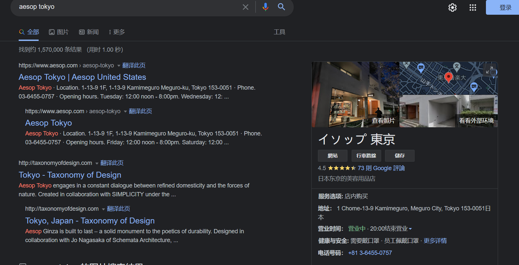Click 翻译此页 for indented Aesop Tokyo result

(140, 111)
